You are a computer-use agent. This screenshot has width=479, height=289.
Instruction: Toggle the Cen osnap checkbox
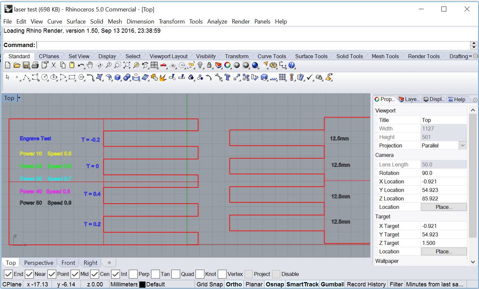[x=95, y=274]
